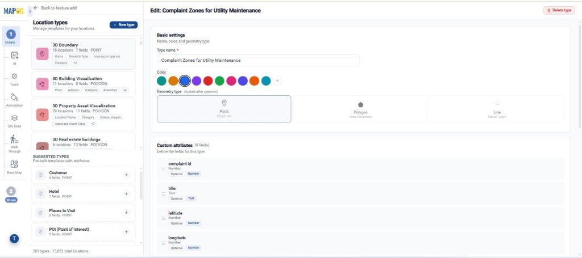This screenshot has height=258, width=582.
Task: Expand the '+7' tags on 3D Property Asset Visualization
Action: click(93, 124)
